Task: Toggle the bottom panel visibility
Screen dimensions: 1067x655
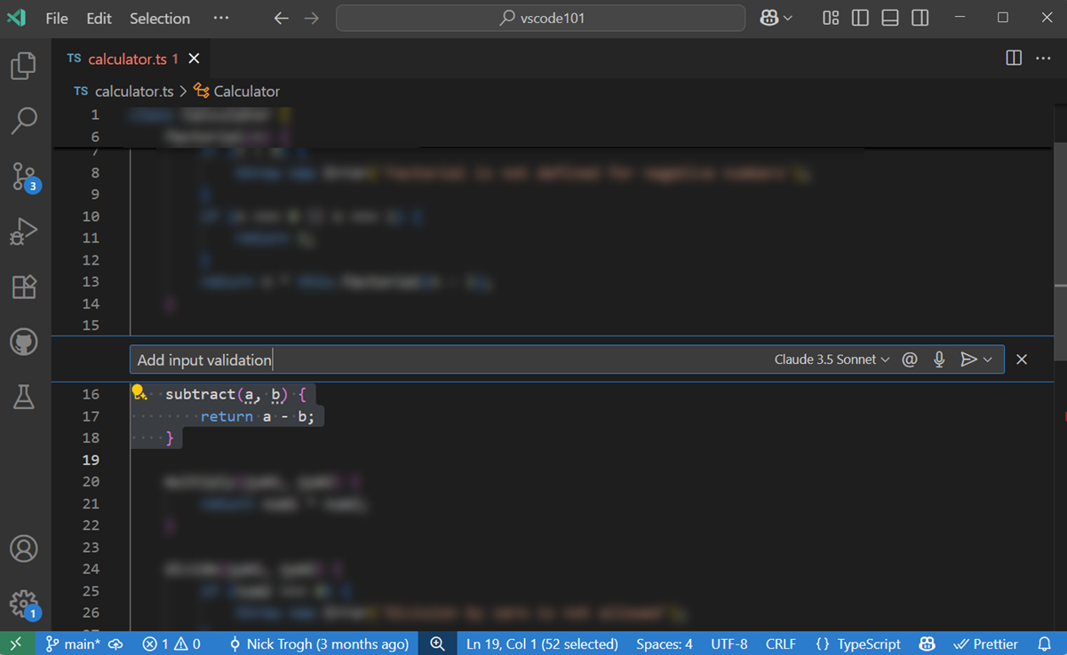Action: (x=889, y=17)
